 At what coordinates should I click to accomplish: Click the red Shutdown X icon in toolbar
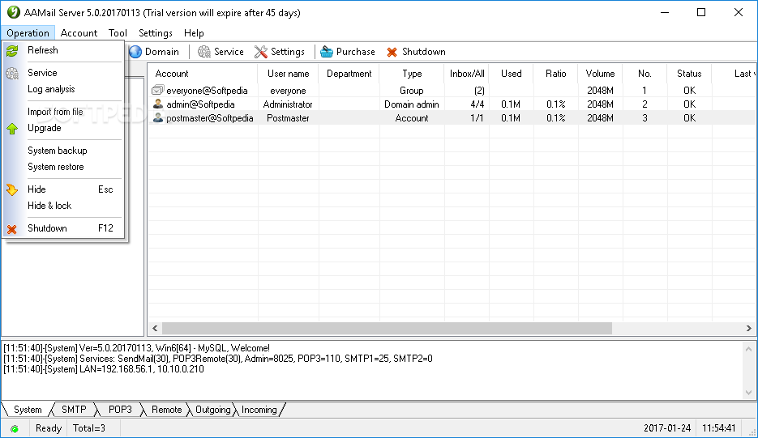[392, 52]
